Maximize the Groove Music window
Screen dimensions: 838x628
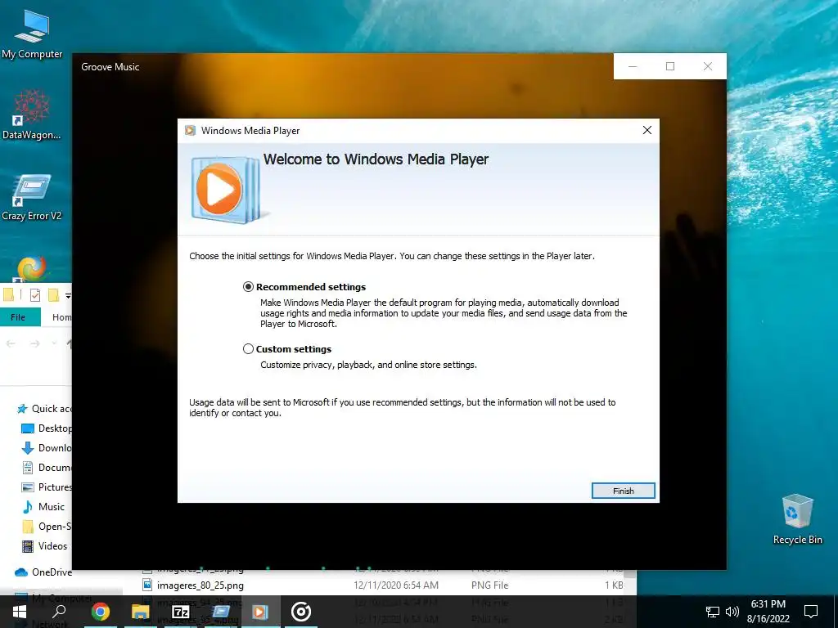[670, 66]
